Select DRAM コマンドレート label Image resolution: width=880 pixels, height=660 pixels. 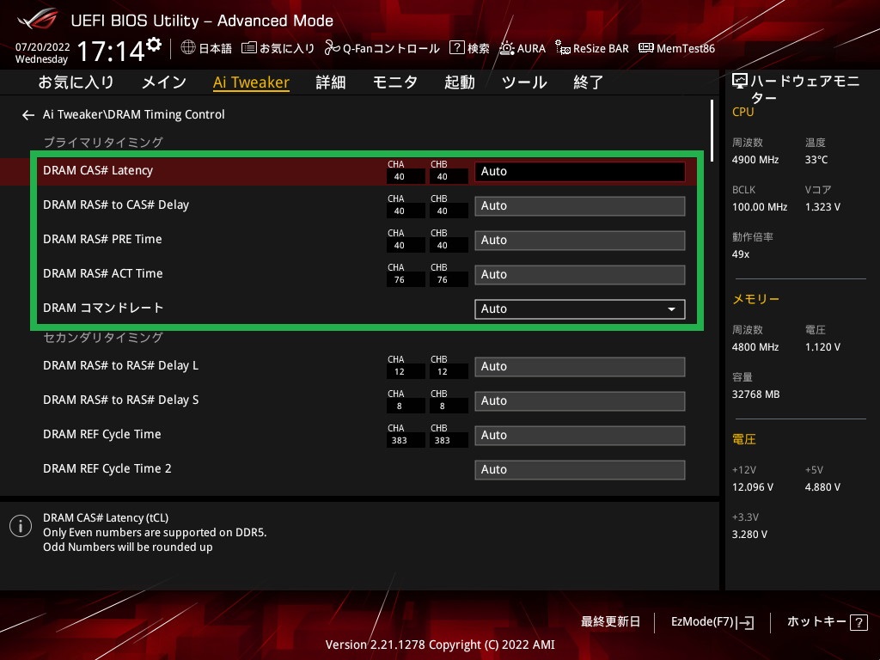103,308
